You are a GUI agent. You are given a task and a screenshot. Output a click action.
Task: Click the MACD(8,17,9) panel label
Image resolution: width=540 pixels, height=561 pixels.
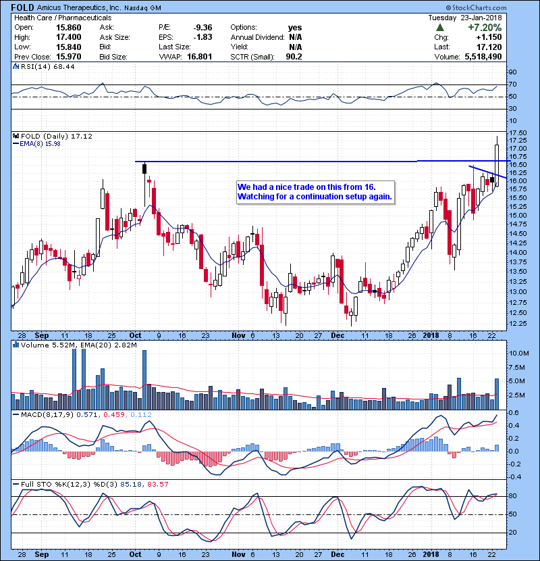coord(47,415)
